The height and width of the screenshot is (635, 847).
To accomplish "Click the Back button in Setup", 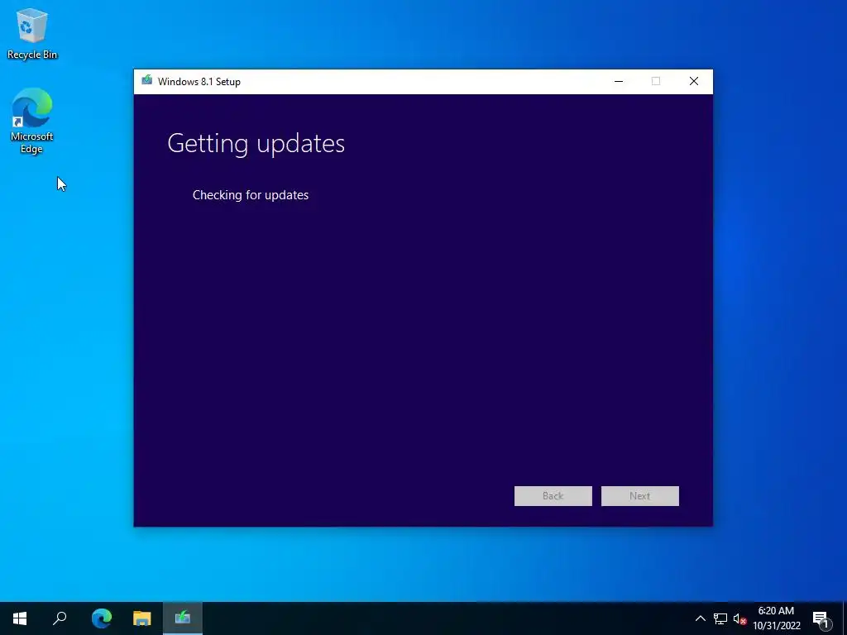I will coord(553,496).
